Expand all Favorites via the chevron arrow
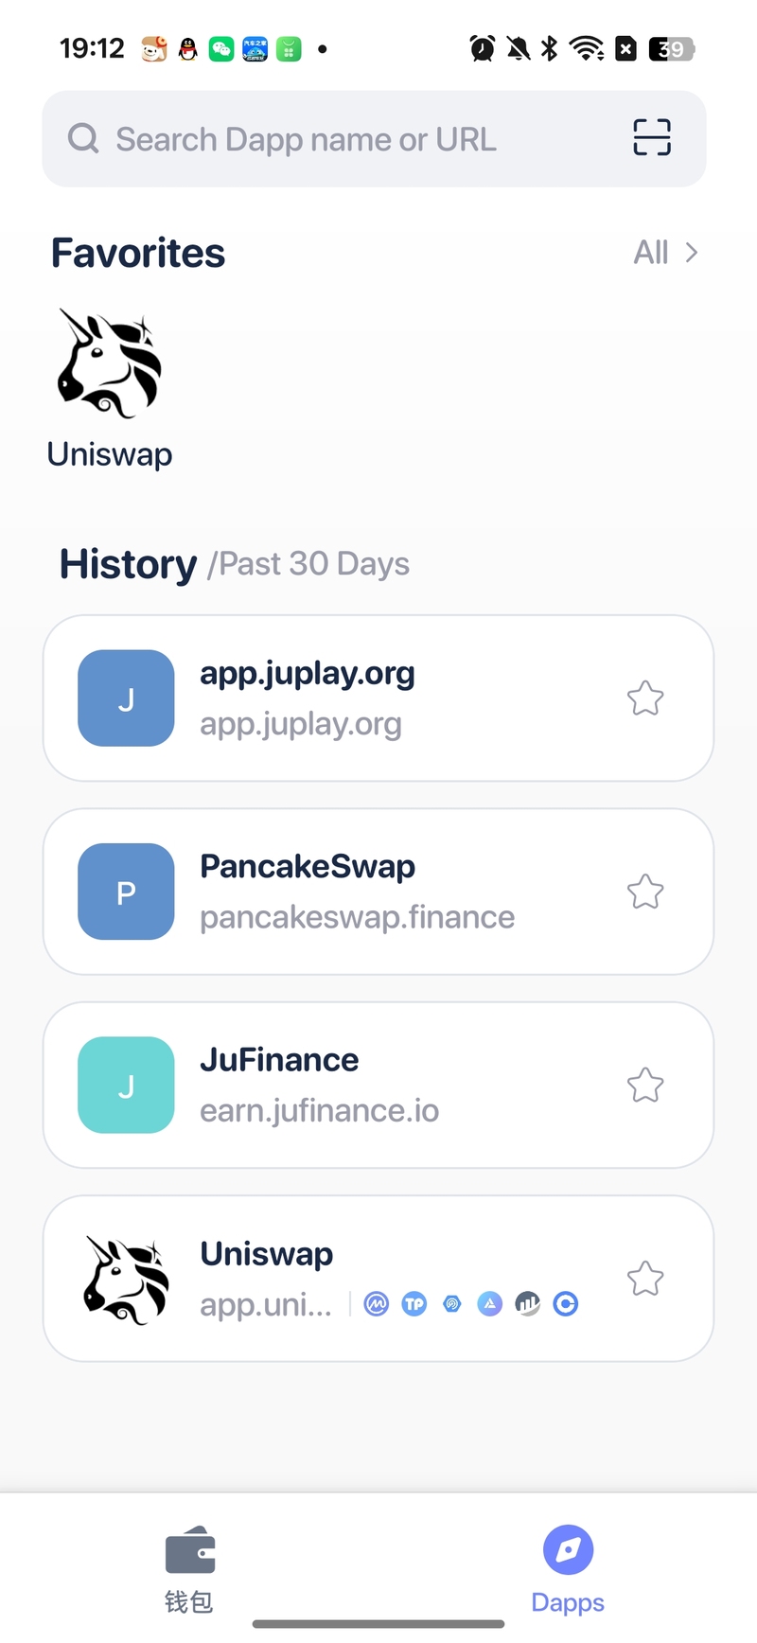The width and height of the screenshot is (757, 1643). [x=692, y=253]
